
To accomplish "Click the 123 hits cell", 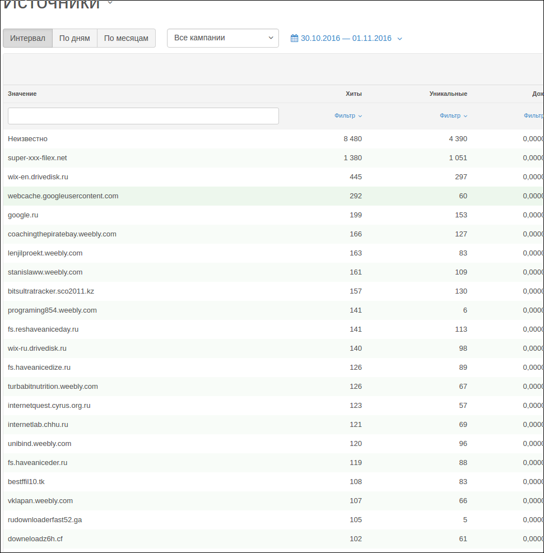I will 356,406.
